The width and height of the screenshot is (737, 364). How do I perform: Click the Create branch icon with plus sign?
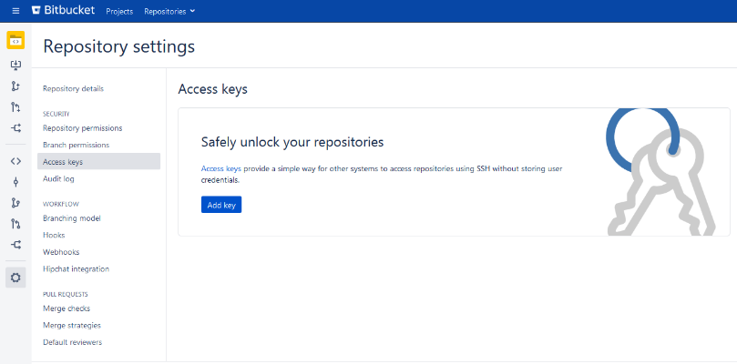pyautogui.click(x=15, y=86)
